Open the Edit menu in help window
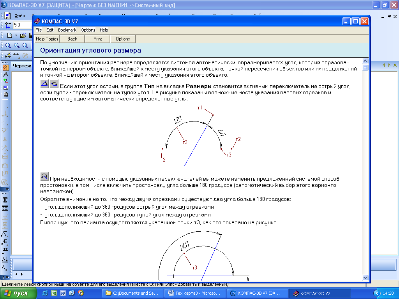 [50, 30]
